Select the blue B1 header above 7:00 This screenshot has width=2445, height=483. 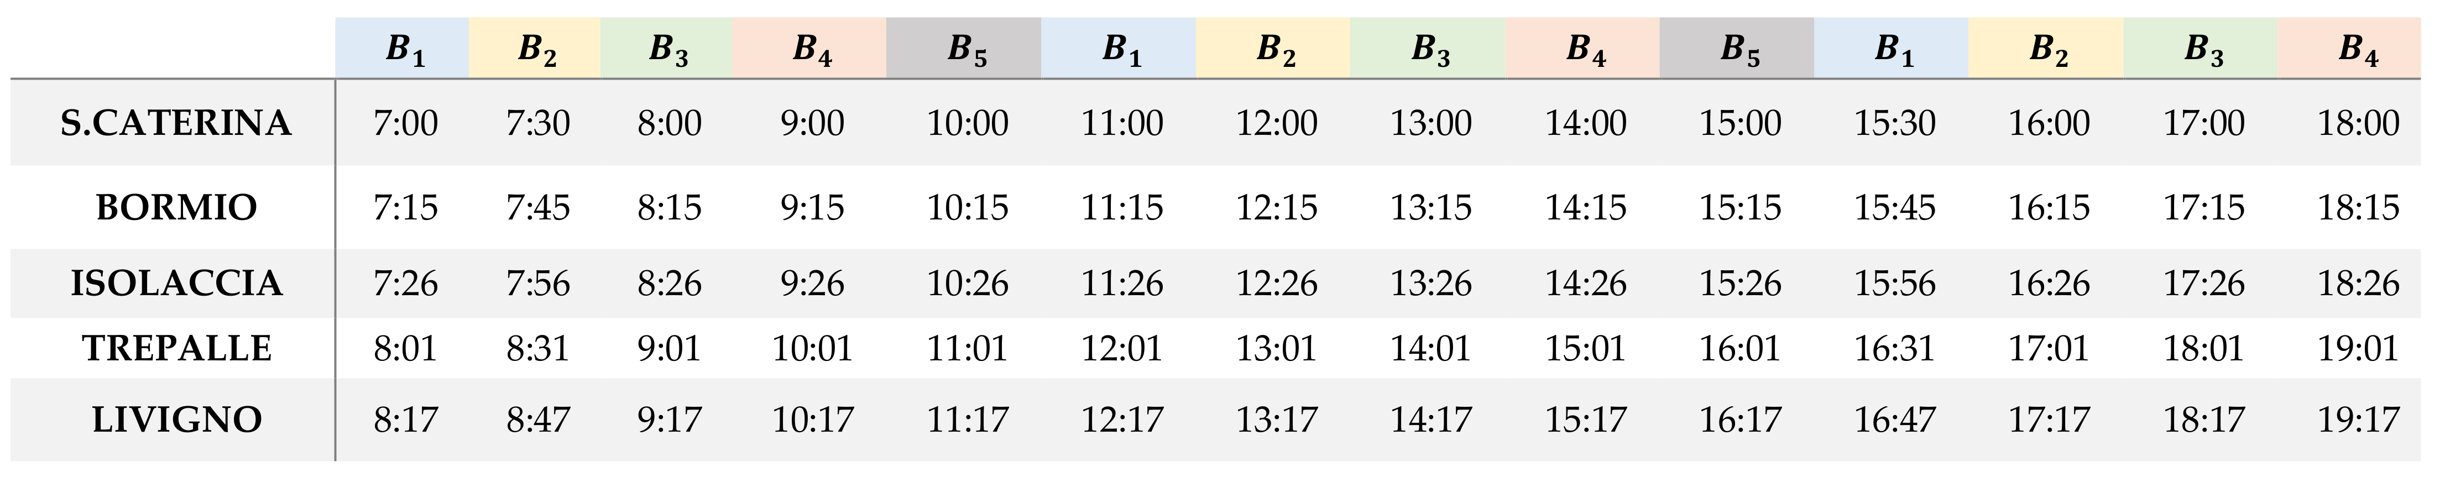[404, 49]
